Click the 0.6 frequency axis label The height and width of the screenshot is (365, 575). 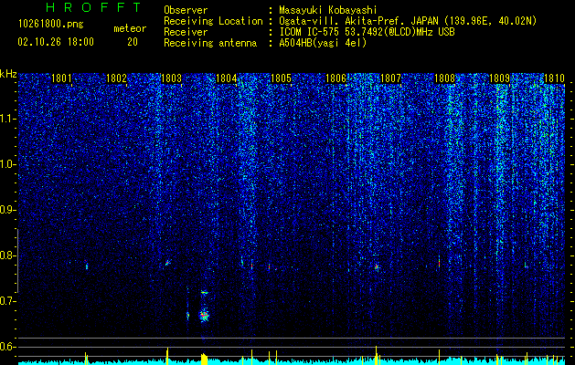[x=7, y=347]
